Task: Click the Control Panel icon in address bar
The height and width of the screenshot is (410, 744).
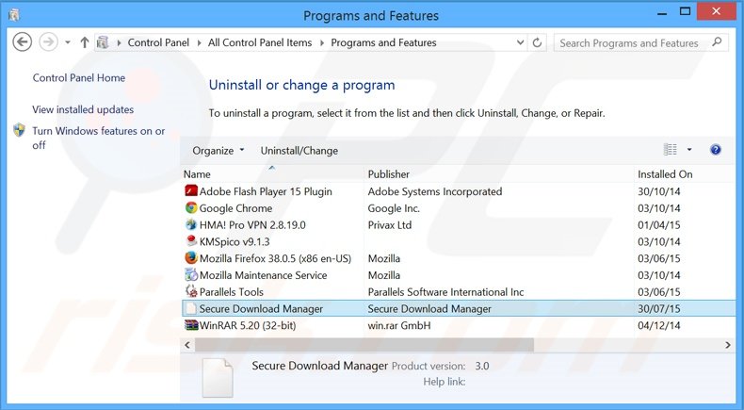Action: pyautogui.click(x=103, y=42)
